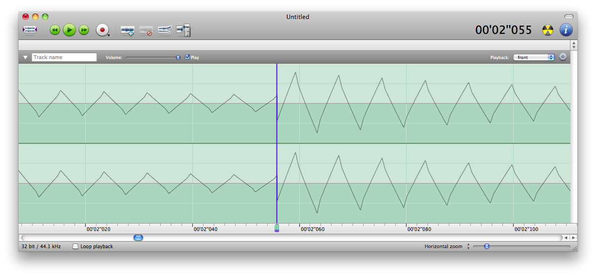Click the red Record button

(x=102, y=30)
